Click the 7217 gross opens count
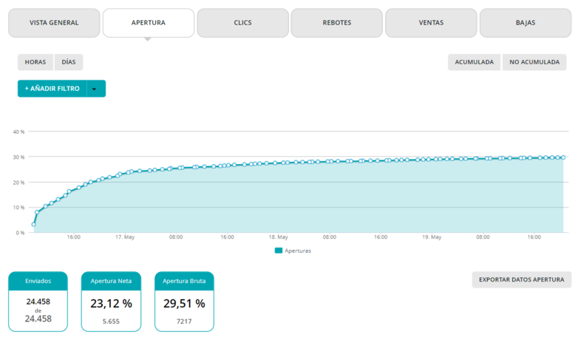The height and width of the screenshot is (337, 581). coord(184,321)
